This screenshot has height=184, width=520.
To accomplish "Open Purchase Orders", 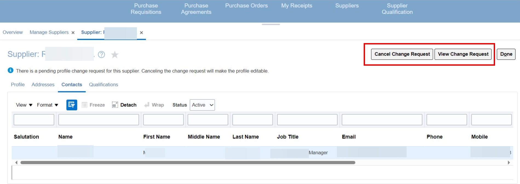I will pyautogui.click(x=246, y=5).
